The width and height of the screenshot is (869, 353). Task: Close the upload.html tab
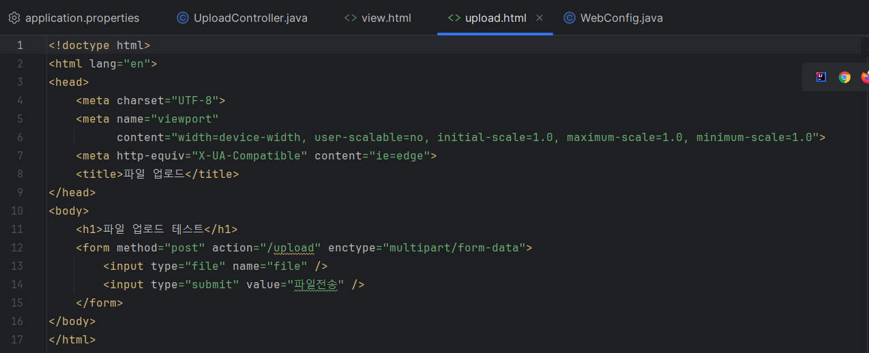[x=540, y=18]
